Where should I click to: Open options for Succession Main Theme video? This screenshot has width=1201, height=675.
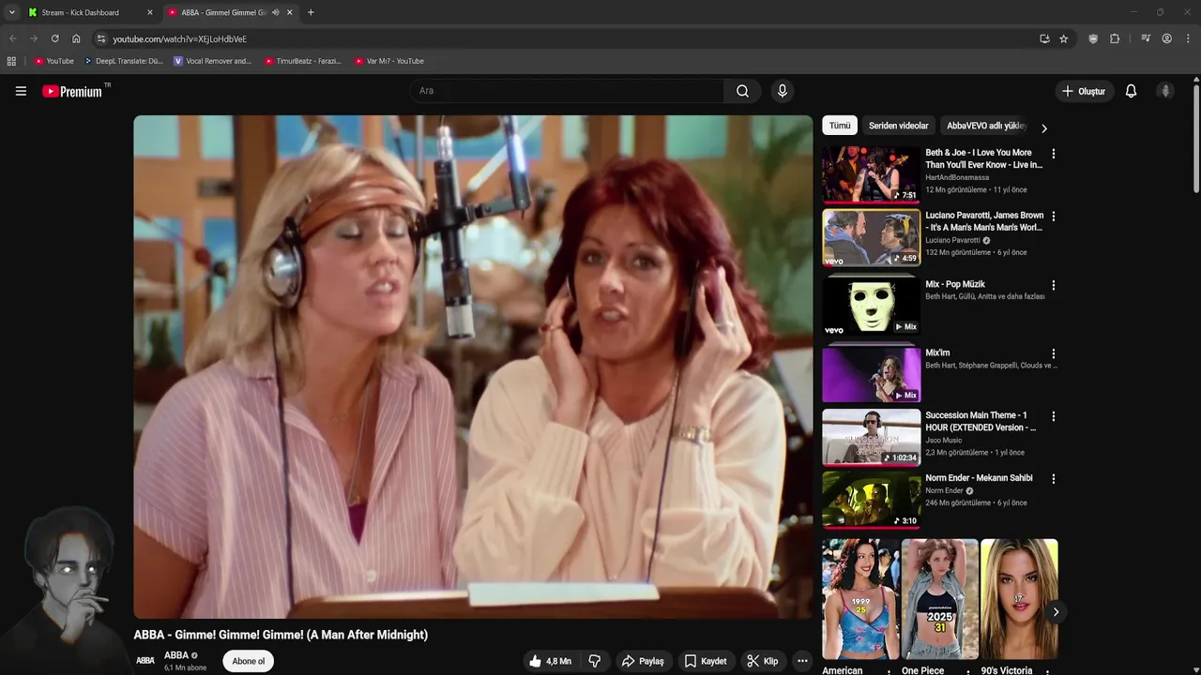coord(1053,416)
